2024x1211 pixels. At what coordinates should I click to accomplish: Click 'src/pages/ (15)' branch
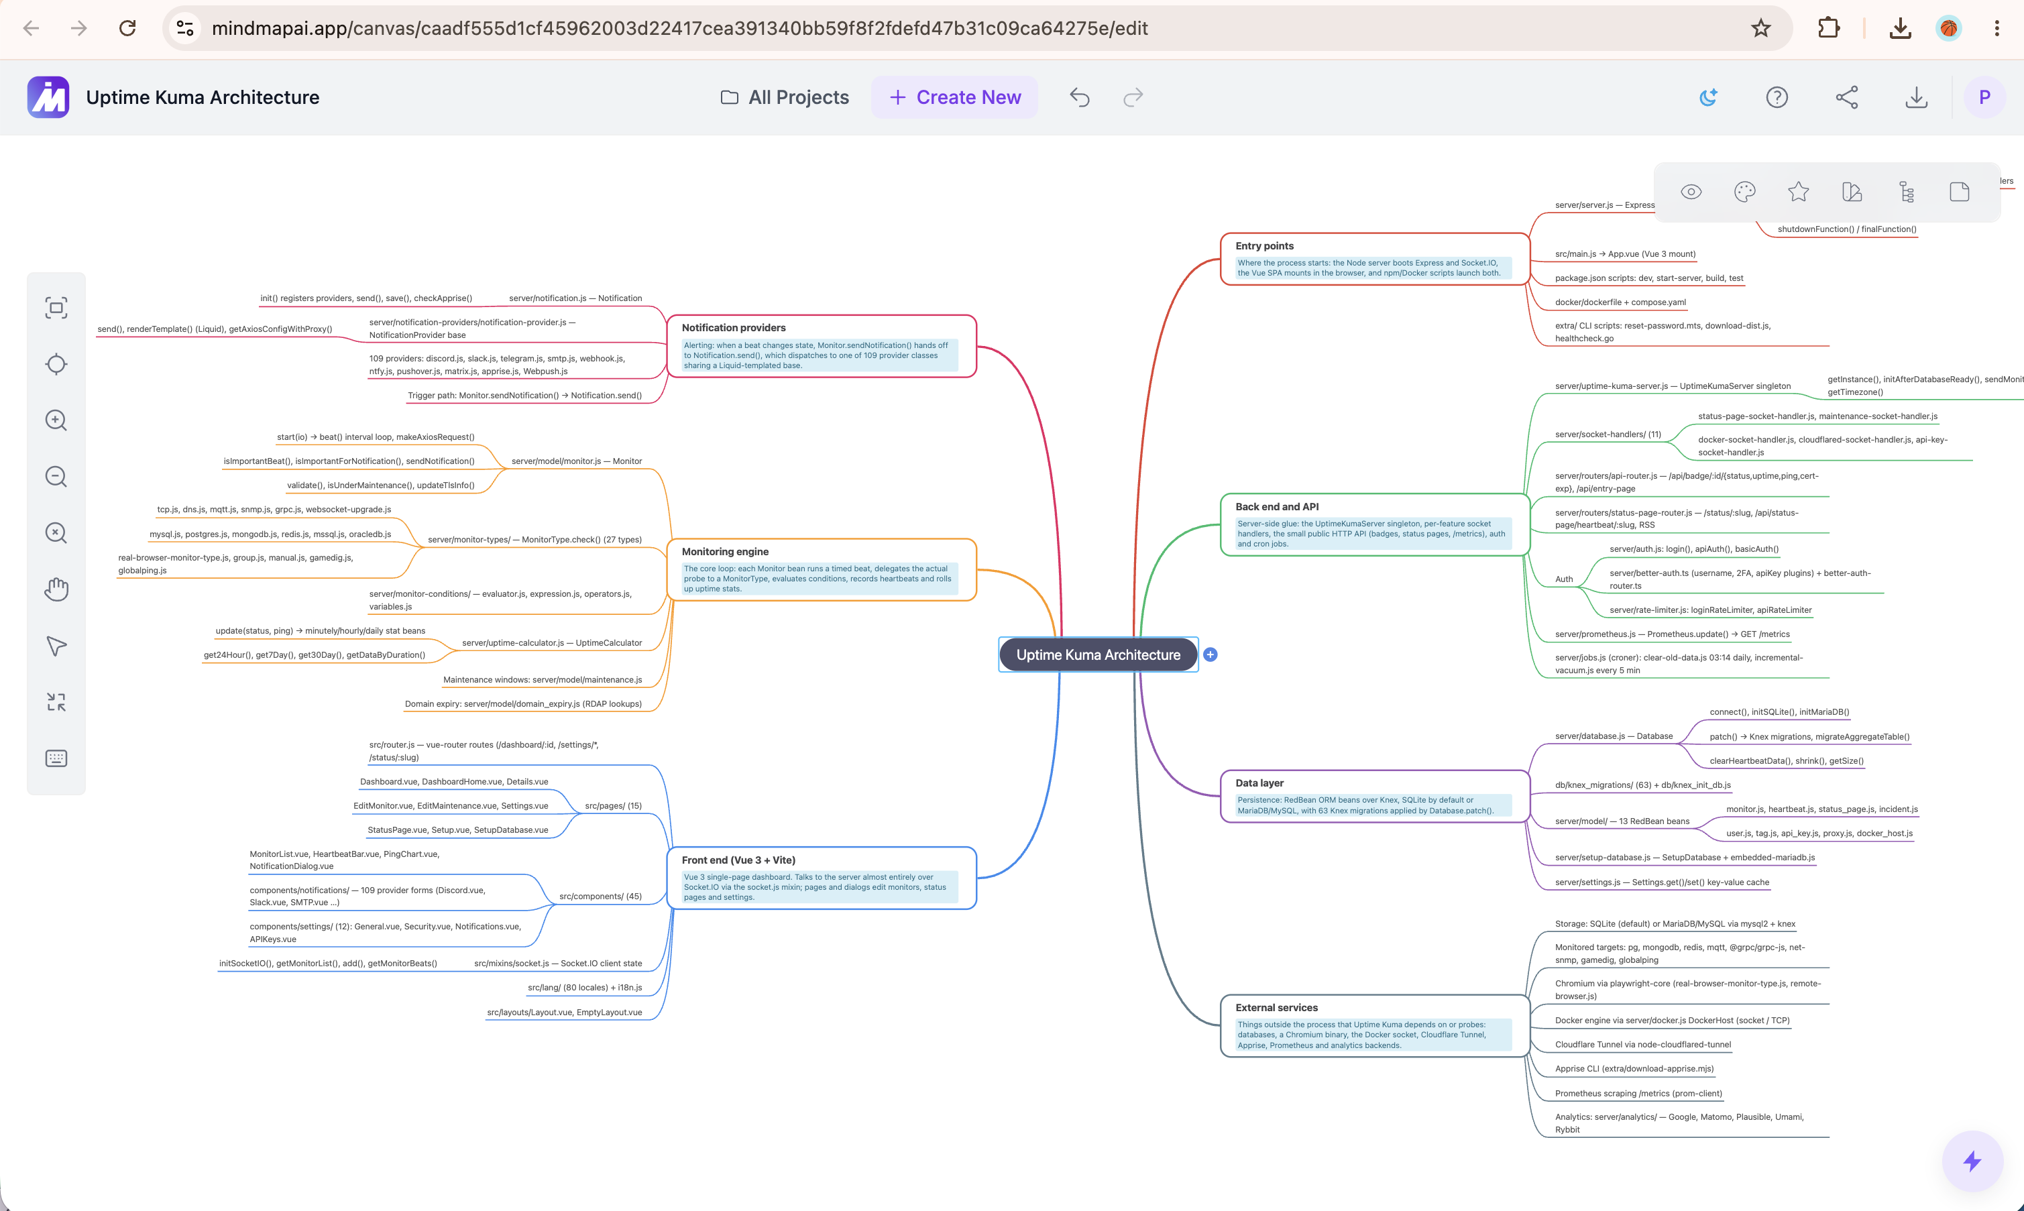point(613,805)
